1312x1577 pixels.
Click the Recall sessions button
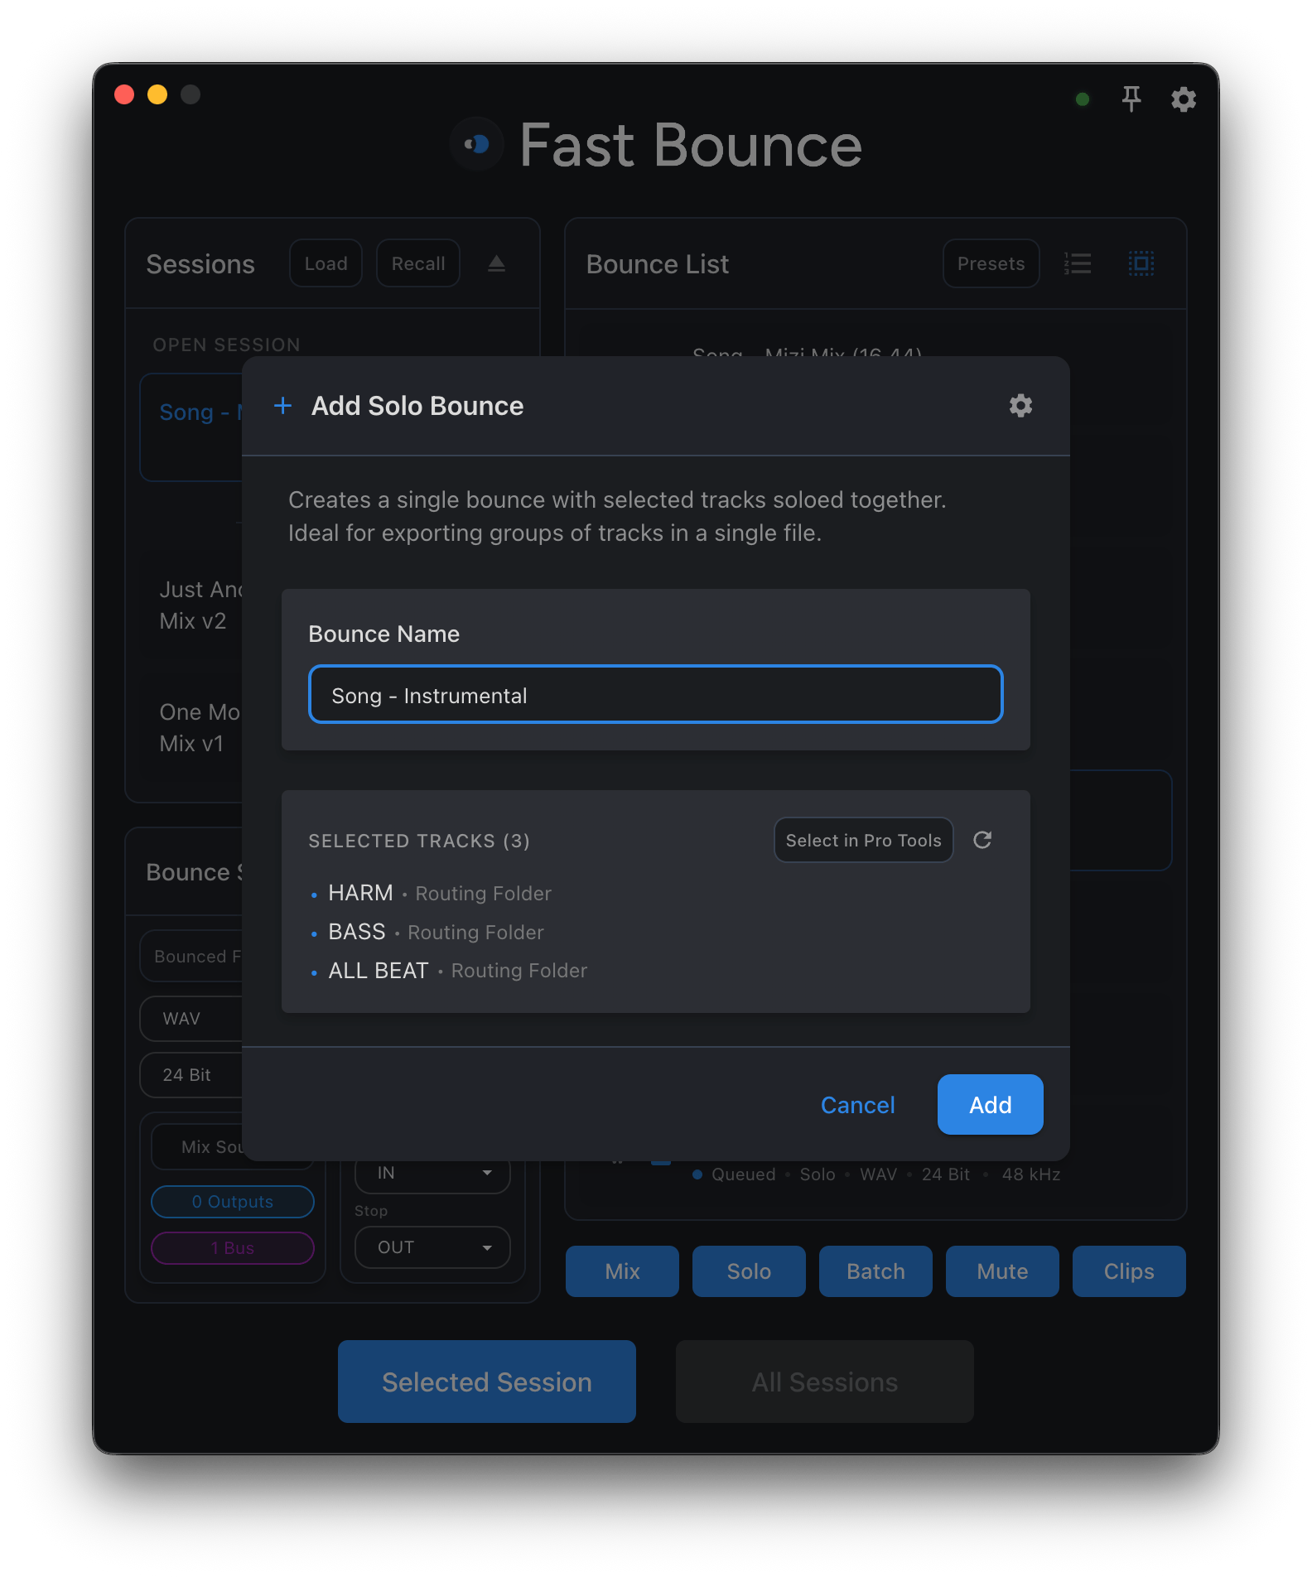point(418,263)
